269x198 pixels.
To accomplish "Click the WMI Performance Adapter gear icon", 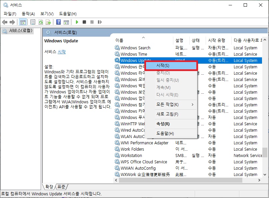I will [117, 143].
